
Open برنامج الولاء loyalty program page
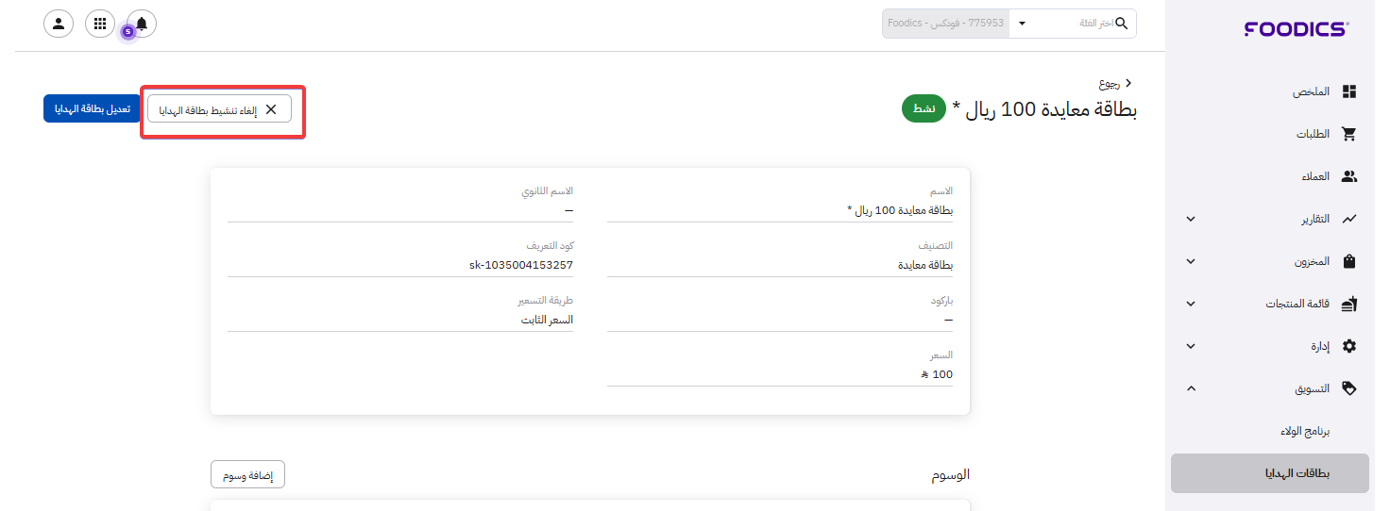(x=1303, y=431)
